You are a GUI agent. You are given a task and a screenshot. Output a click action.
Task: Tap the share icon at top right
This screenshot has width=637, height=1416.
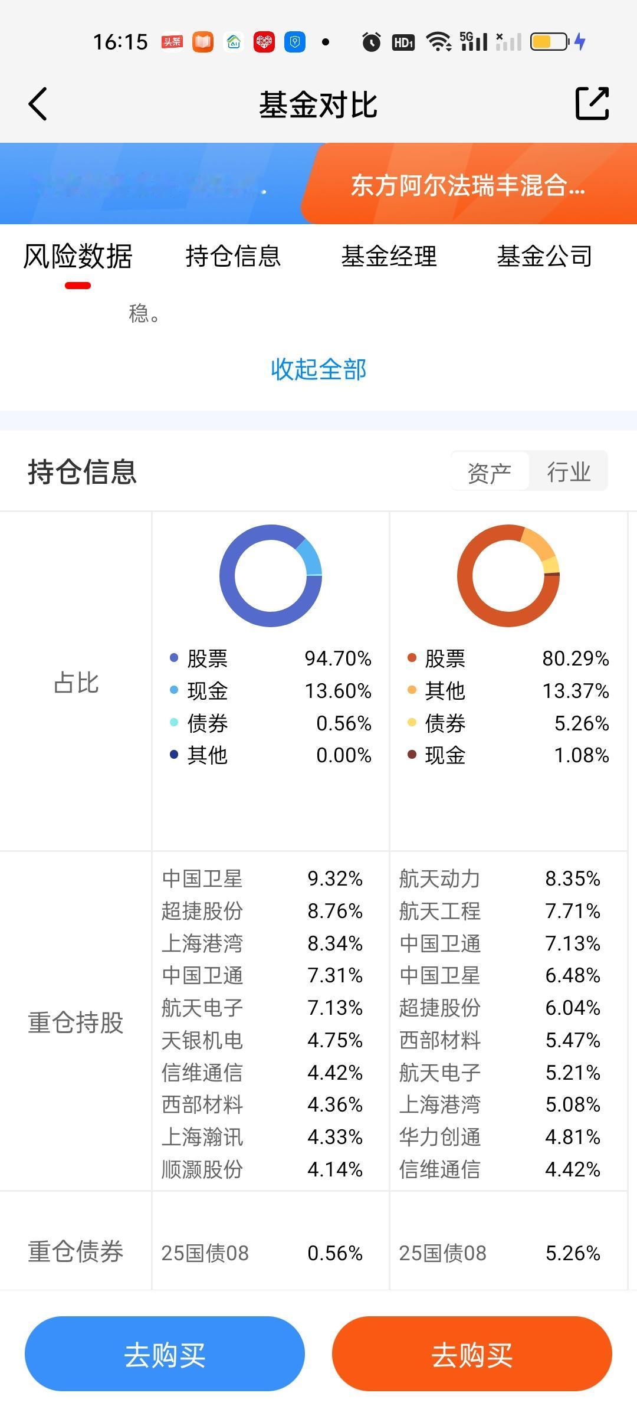(592, 104)
